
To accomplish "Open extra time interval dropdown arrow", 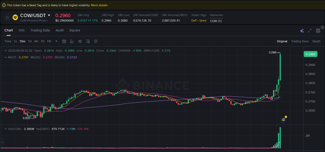I will pyautogui.click(x=56, y=41).
